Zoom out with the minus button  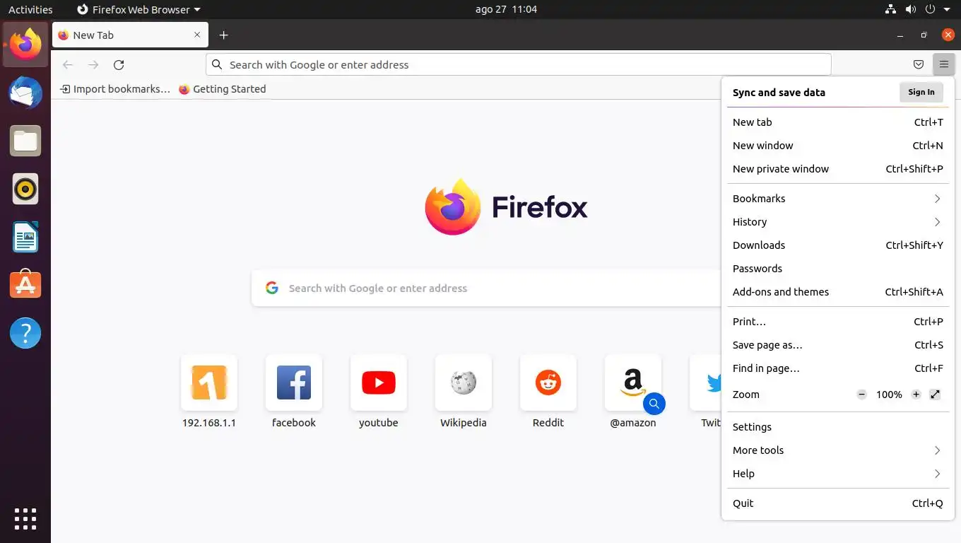[861, 395]
